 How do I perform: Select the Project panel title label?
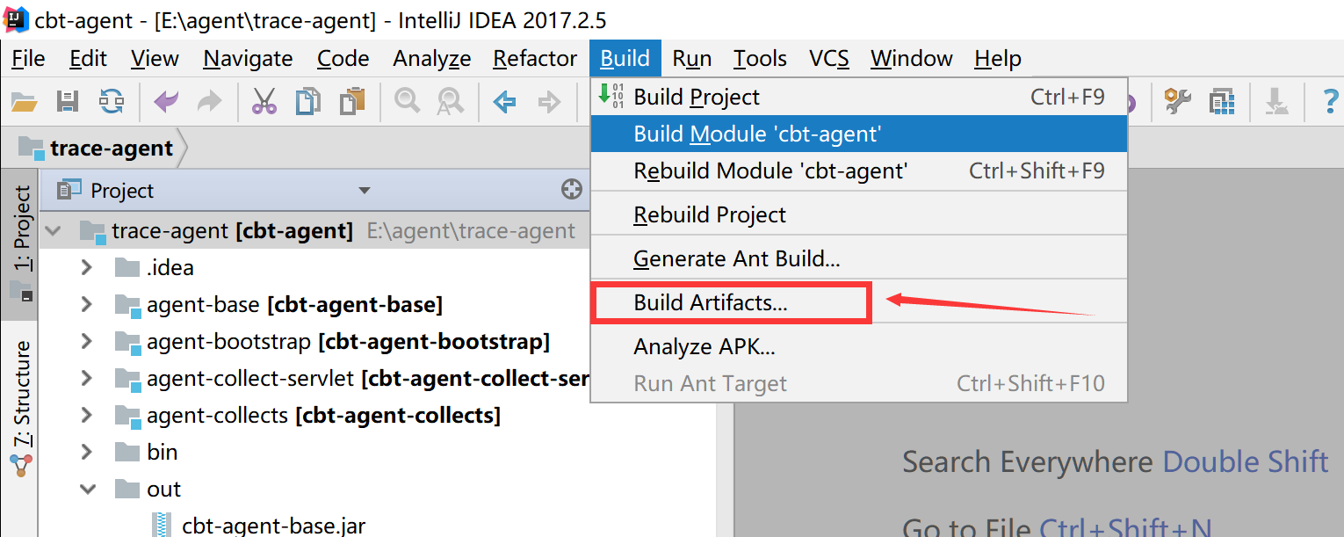click(122, 191)
